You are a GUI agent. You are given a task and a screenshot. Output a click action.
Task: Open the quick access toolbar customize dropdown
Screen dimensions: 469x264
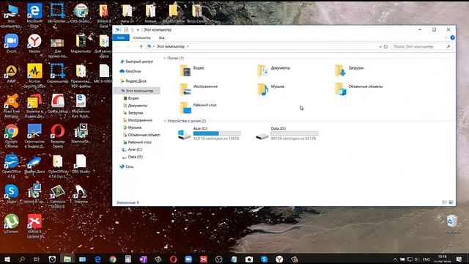(x=138, y=30)
